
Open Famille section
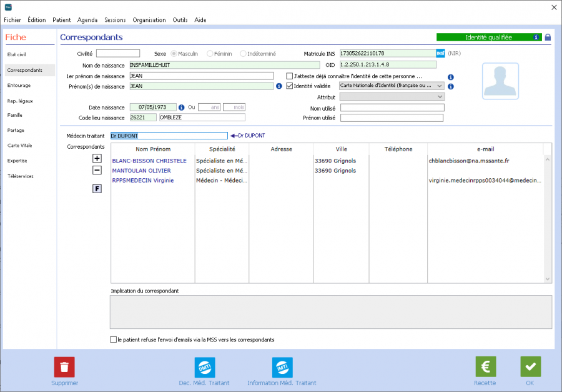(15, 115)
